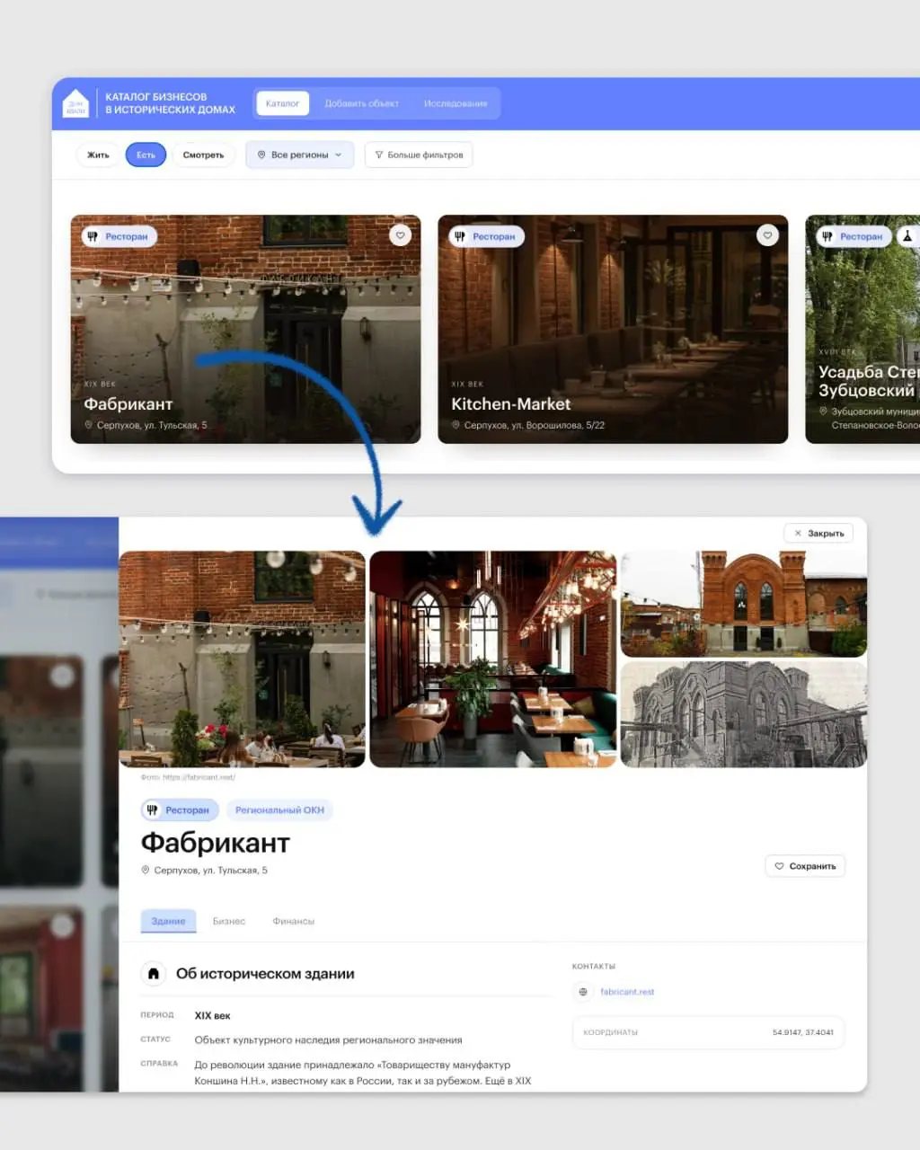Click the Ресторан tag in detail panel

point(180,809)
